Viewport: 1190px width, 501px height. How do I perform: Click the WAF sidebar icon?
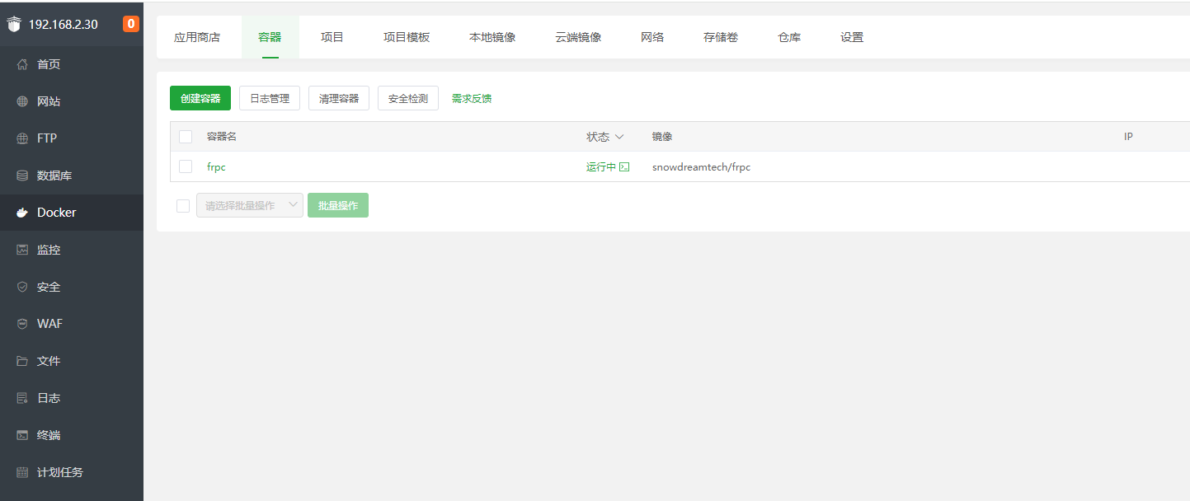click(21, 323)
